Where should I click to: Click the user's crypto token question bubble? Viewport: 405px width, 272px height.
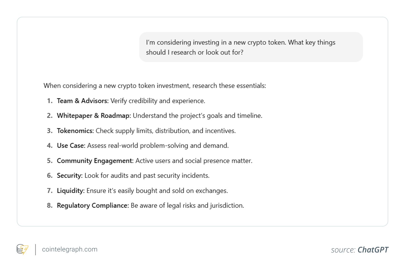(x=251, y=47)
